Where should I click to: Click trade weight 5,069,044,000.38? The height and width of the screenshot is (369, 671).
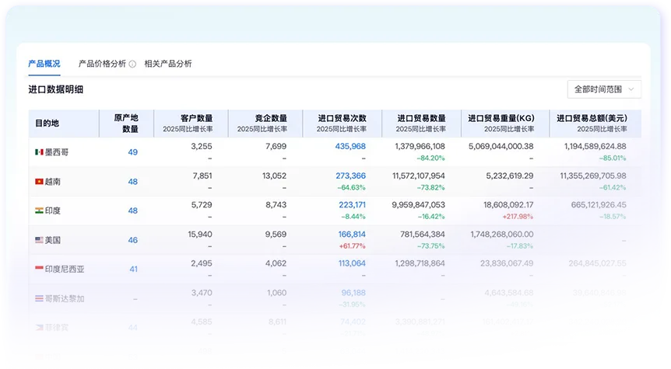click(x=501, y=146)
